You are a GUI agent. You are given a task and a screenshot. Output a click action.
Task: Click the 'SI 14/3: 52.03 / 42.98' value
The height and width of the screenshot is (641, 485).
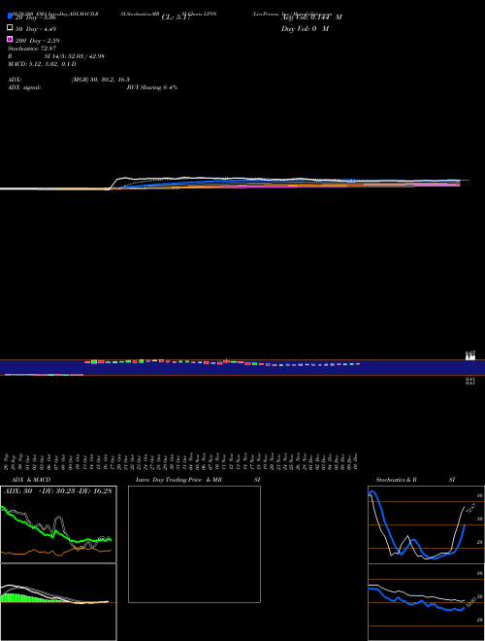point(75,56)
